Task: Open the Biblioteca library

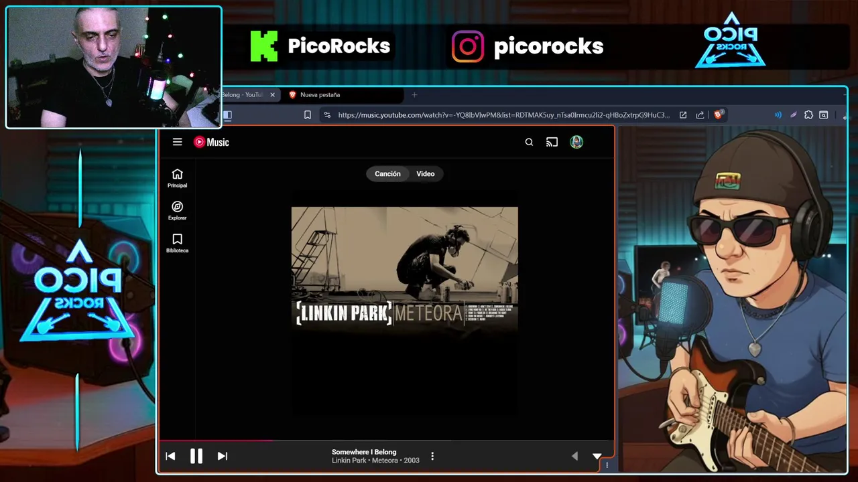Action: (177, 244)
